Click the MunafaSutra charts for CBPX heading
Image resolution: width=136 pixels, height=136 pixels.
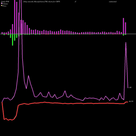(x=42, y=2)
